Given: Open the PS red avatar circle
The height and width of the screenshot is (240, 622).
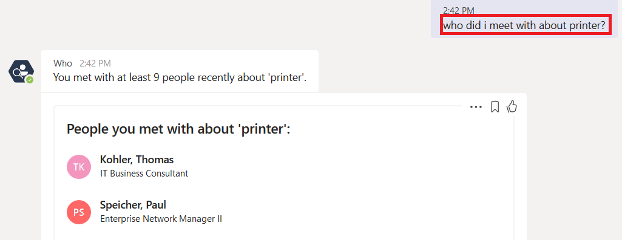Looking at the screenshot, I should pyautogui.click(x=79, y=212).
